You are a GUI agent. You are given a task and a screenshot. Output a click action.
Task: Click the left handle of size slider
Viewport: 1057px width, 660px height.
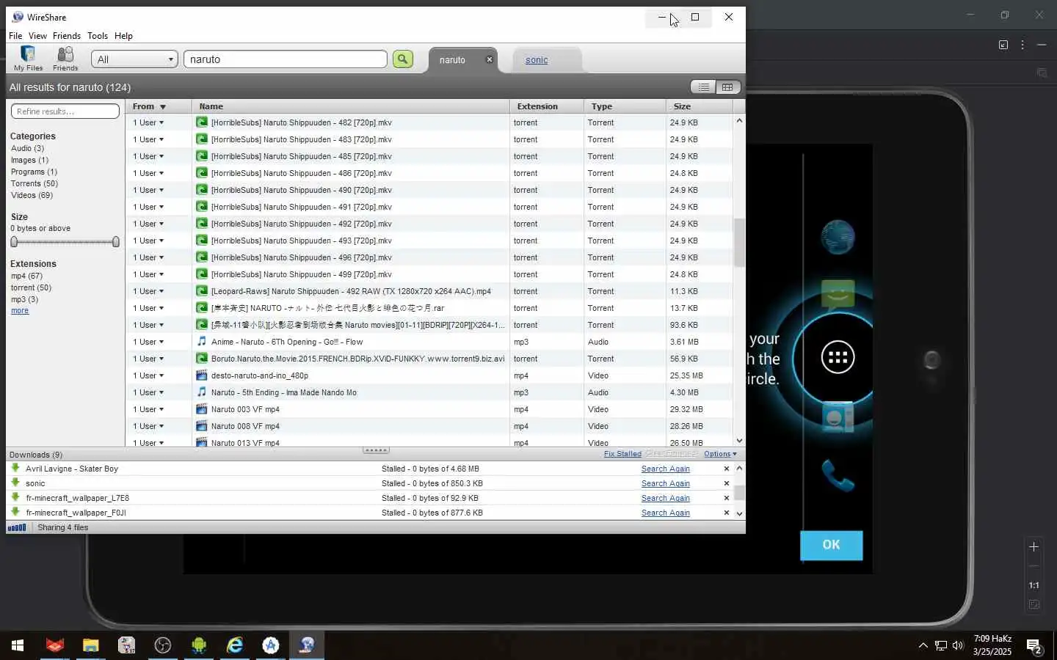point(14,242)
